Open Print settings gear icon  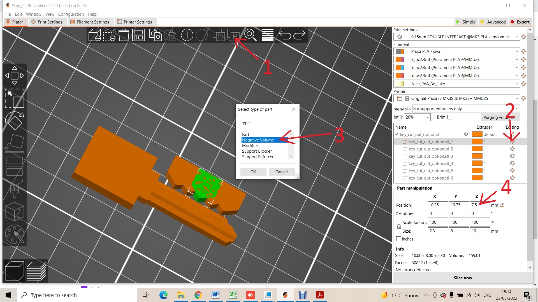tap(524, 37)
